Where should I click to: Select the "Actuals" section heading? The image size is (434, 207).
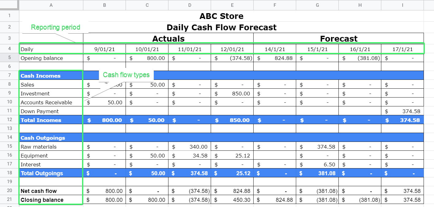tap(168, 39)
